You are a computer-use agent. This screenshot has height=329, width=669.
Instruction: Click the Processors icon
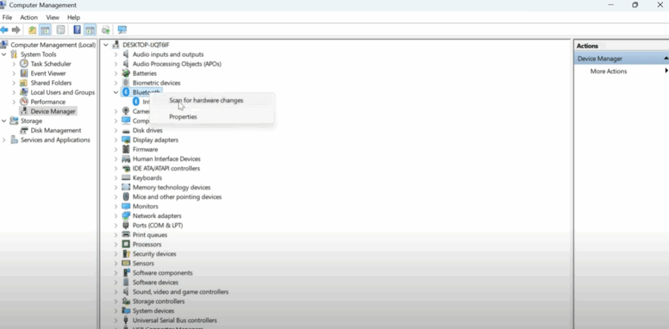tap(126, 244)
